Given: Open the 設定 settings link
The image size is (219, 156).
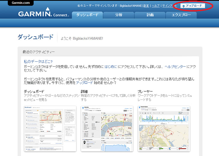Looking at the screenshot, I should coord(146,6).
